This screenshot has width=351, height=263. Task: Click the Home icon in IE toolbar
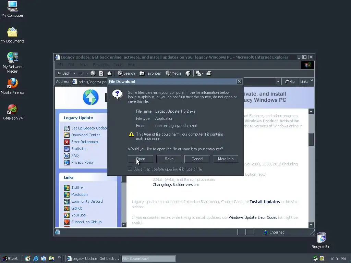coord(109,73)
